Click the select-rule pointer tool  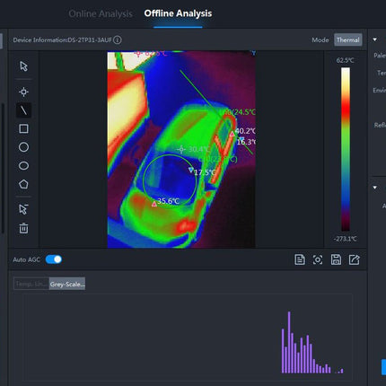coord(23,209)
